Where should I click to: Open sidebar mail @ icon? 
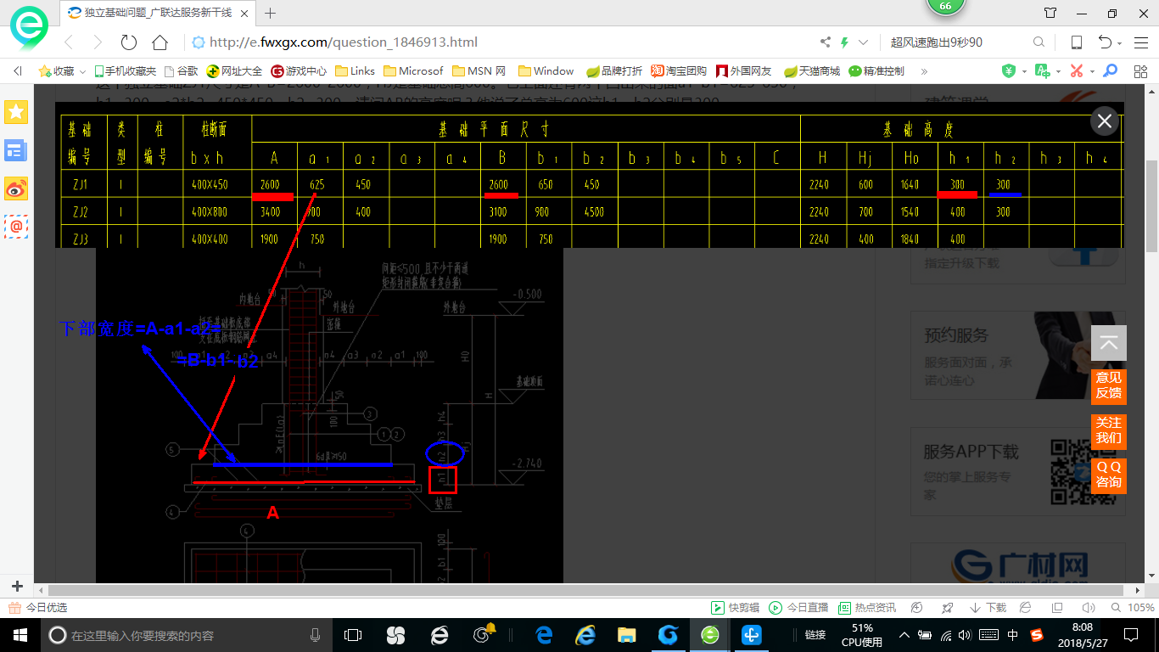[16, 226]
